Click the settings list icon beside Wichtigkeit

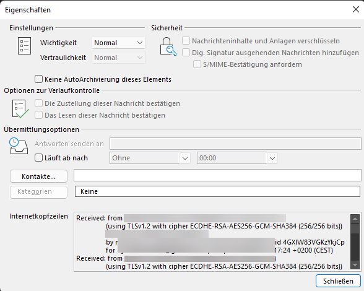pos(24,46)
